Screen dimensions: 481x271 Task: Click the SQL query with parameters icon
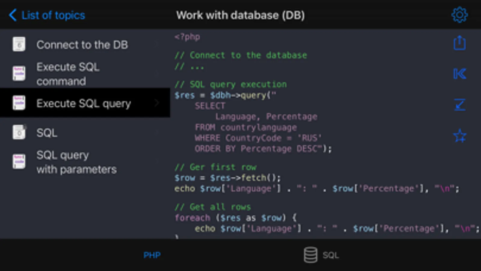[19, 162]
